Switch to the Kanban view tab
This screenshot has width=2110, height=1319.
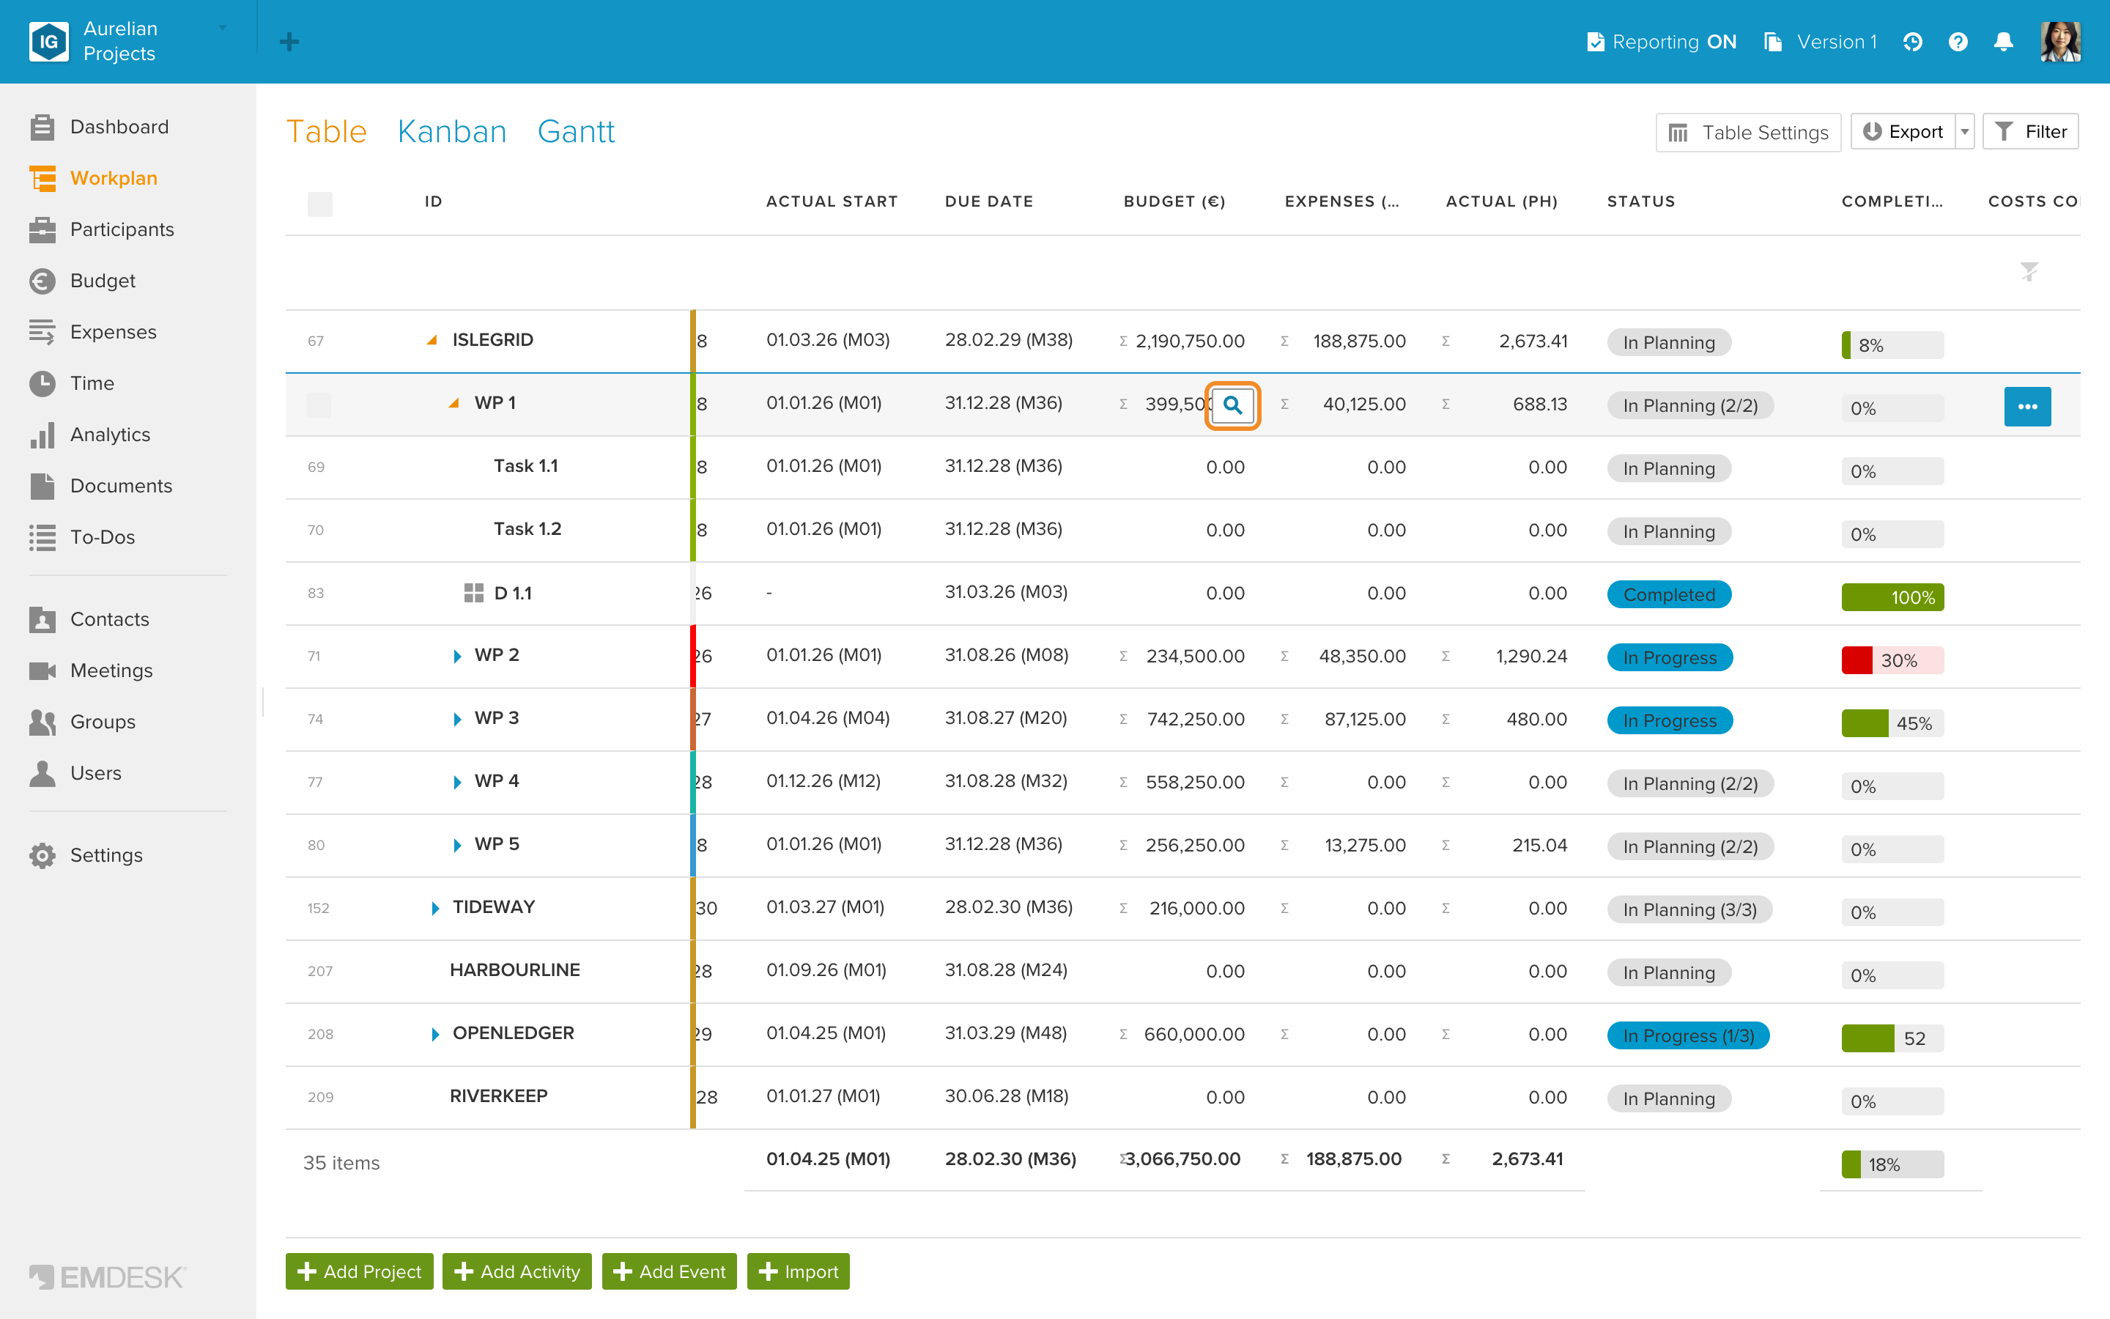pyautogui.click(x=451, y=132)
